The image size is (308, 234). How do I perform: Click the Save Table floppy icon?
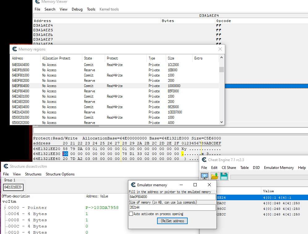pyautogui.click(x=224, y=176)
